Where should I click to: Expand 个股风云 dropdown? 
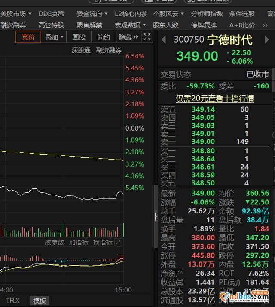[x=168, y=14]
